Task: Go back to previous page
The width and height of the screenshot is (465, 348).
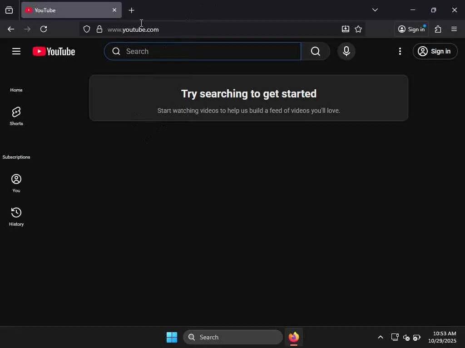Action: coord(11,29)
